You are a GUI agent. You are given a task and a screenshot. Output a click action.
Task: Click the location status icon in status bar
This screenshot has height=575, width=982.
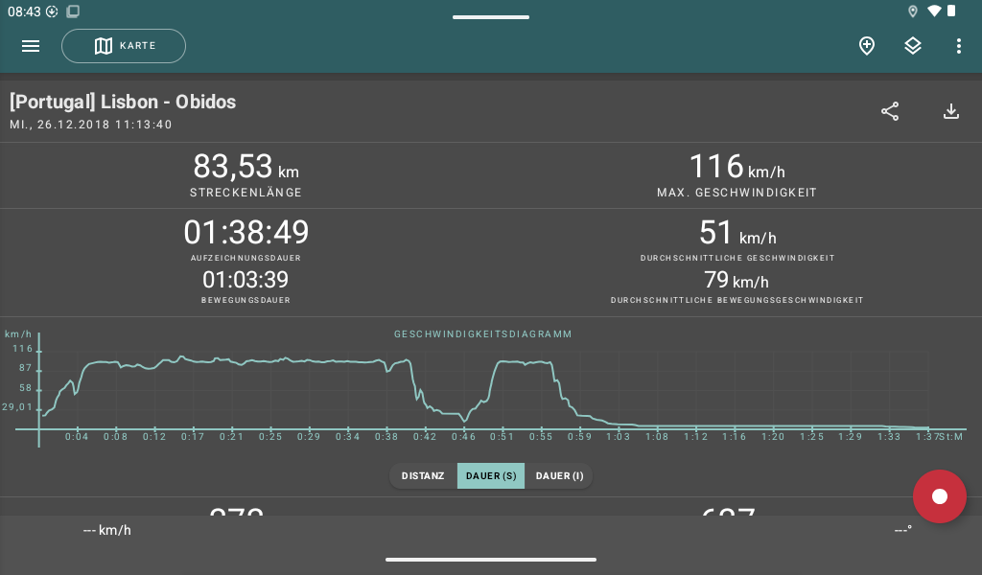coord(913,11)
